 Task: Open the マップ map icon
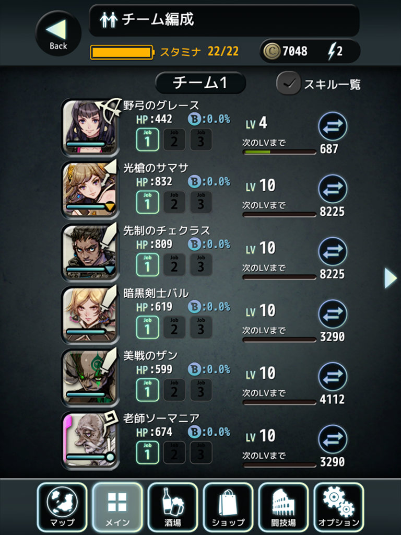[62, 507]
